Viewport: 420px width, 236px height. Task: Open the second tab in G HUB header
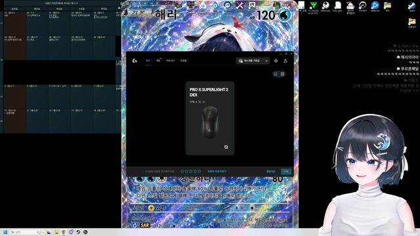158,61
